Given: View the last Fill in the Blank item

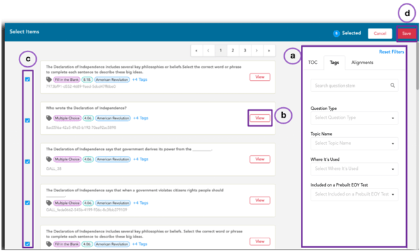Looking at the screenshot, I should 260,242.
